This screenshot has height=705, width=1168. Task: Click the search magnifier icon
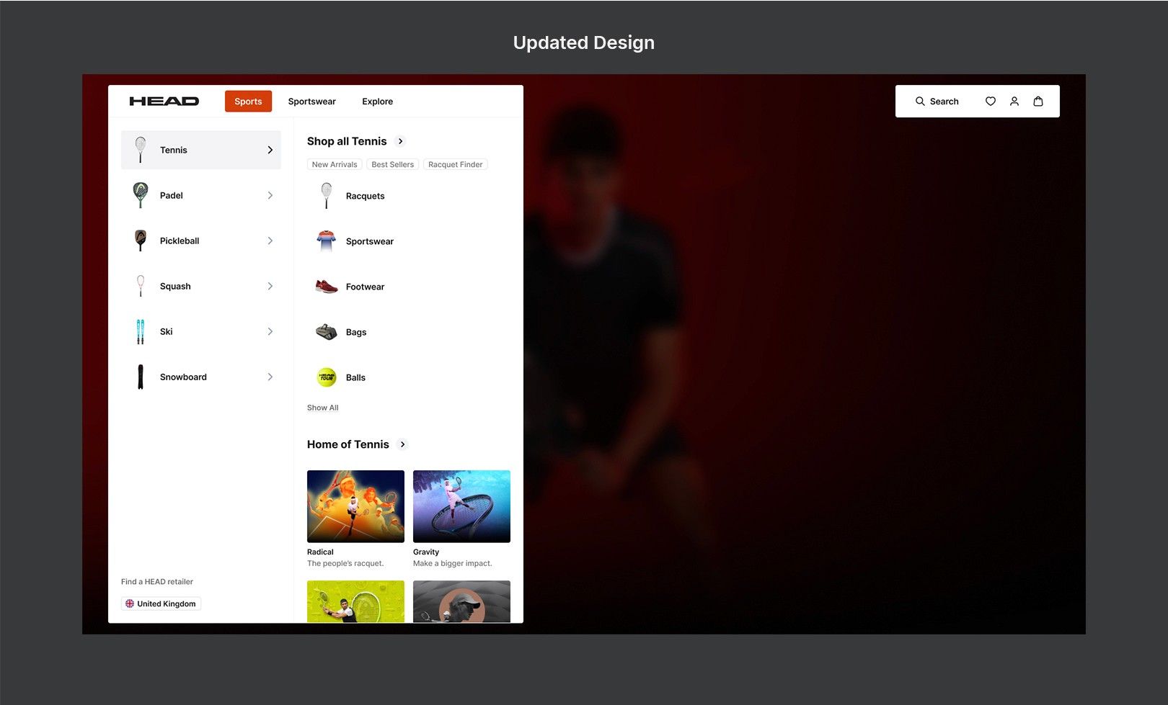tap(920, 102)
